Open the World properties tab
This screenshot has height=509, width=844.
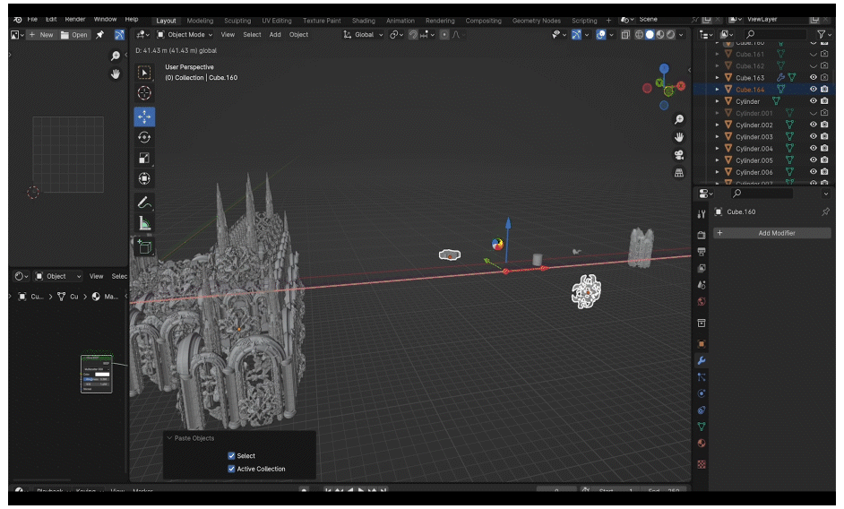coord(702,302)
